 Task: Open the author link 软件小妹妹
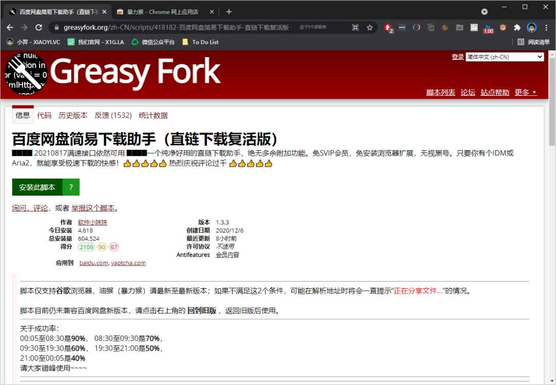click(x=92, y=222)
